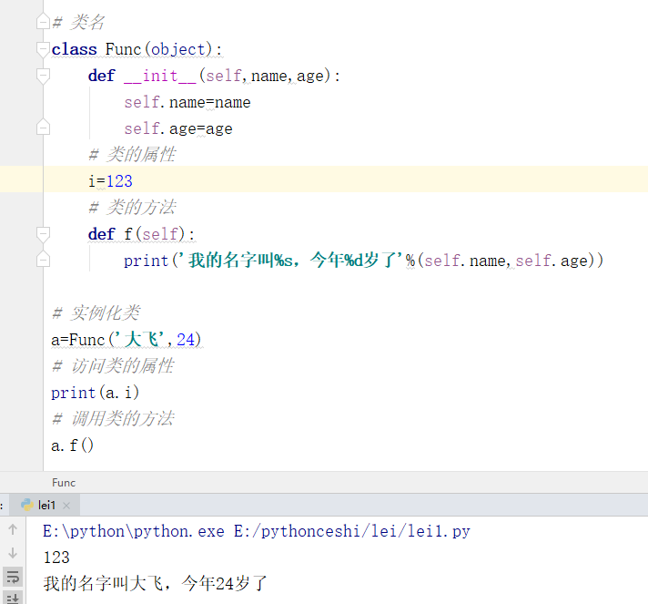Collapse the class Func fold marker
The image size is (648, 604).
coord(43,49)
